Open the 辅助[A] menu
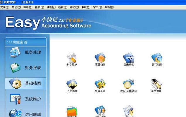This screenshot has width=186, height=117. (x=51, y=7)
